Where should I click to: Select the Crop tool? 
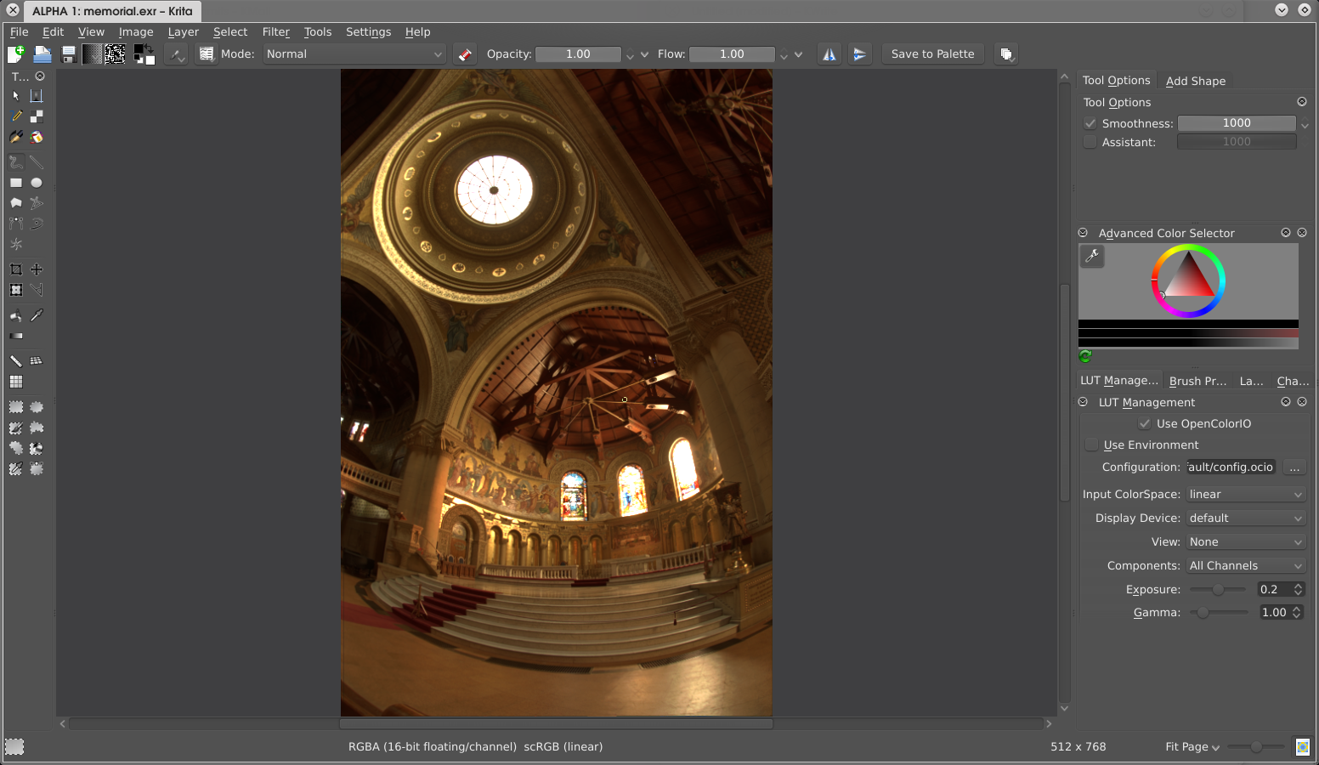tap(15, 269)
